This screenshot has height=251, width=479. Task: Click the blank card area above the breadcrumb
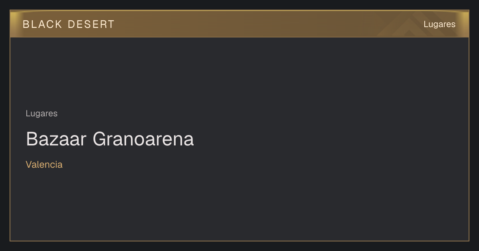tap(239, 72)
